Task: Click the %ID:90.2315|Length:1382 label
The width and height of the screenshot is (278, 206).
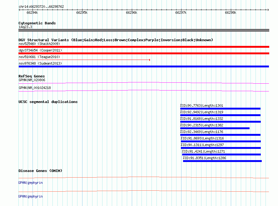Action: click(x=201, y=125)
